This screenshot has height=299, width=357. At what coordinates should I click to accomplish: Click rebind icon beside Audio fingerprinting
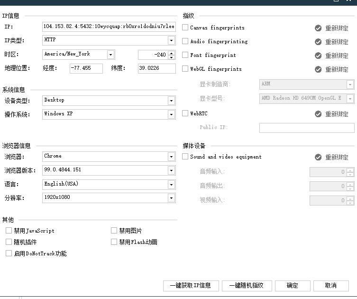click(x=318, y=42)
